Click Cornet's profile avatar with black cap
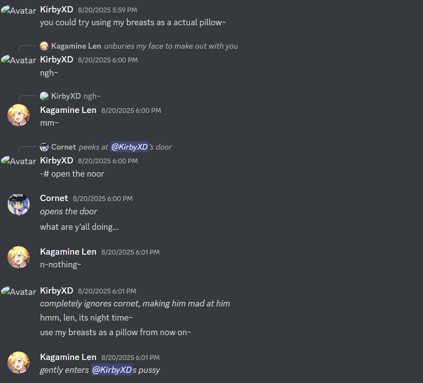 coord(19,204)
